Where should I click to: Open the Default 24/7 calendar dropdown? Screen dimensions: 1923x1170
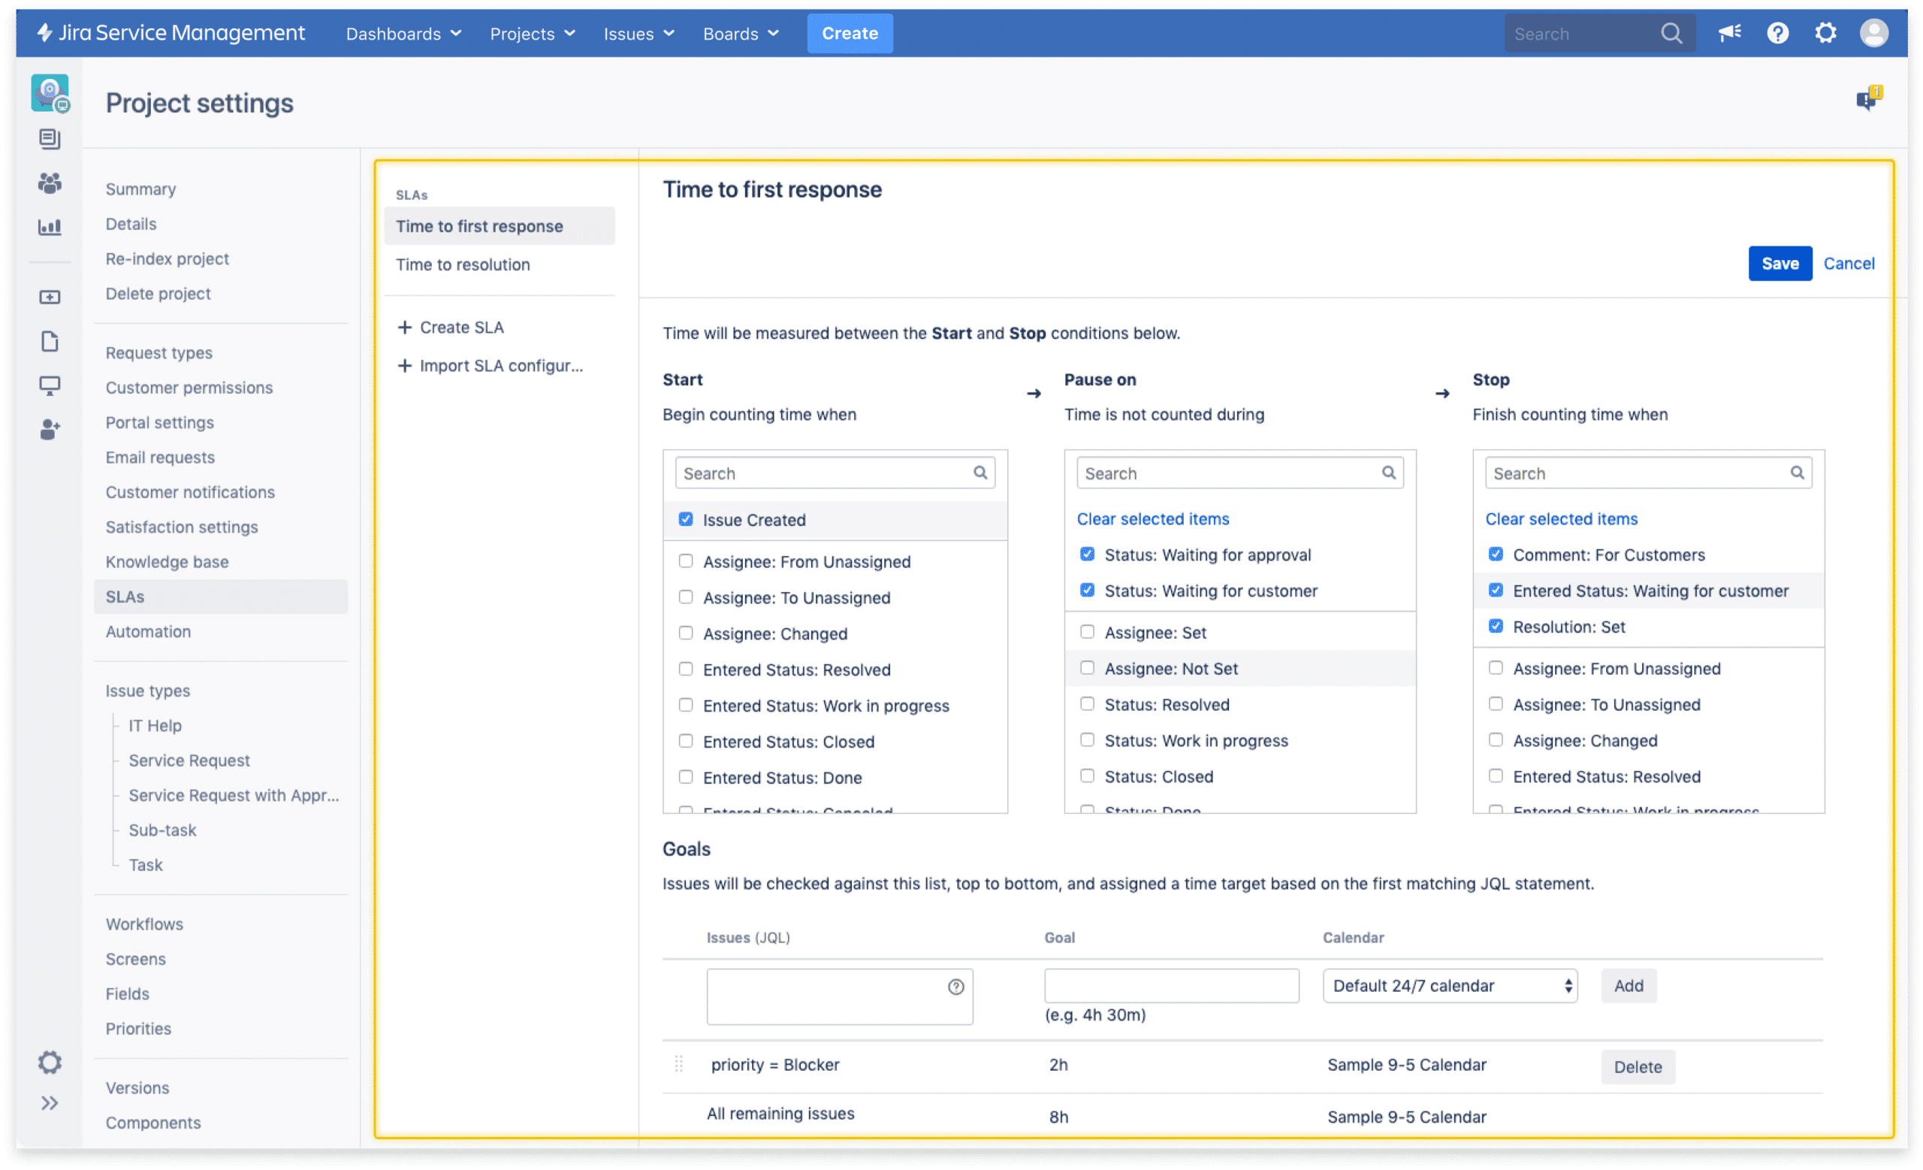[1448, 985]
